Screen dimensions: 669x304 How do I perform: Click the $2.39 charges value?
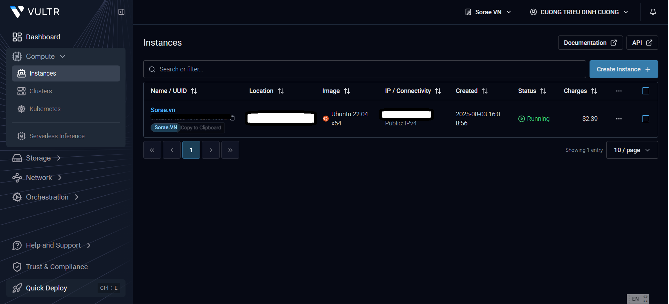(590, 119)
